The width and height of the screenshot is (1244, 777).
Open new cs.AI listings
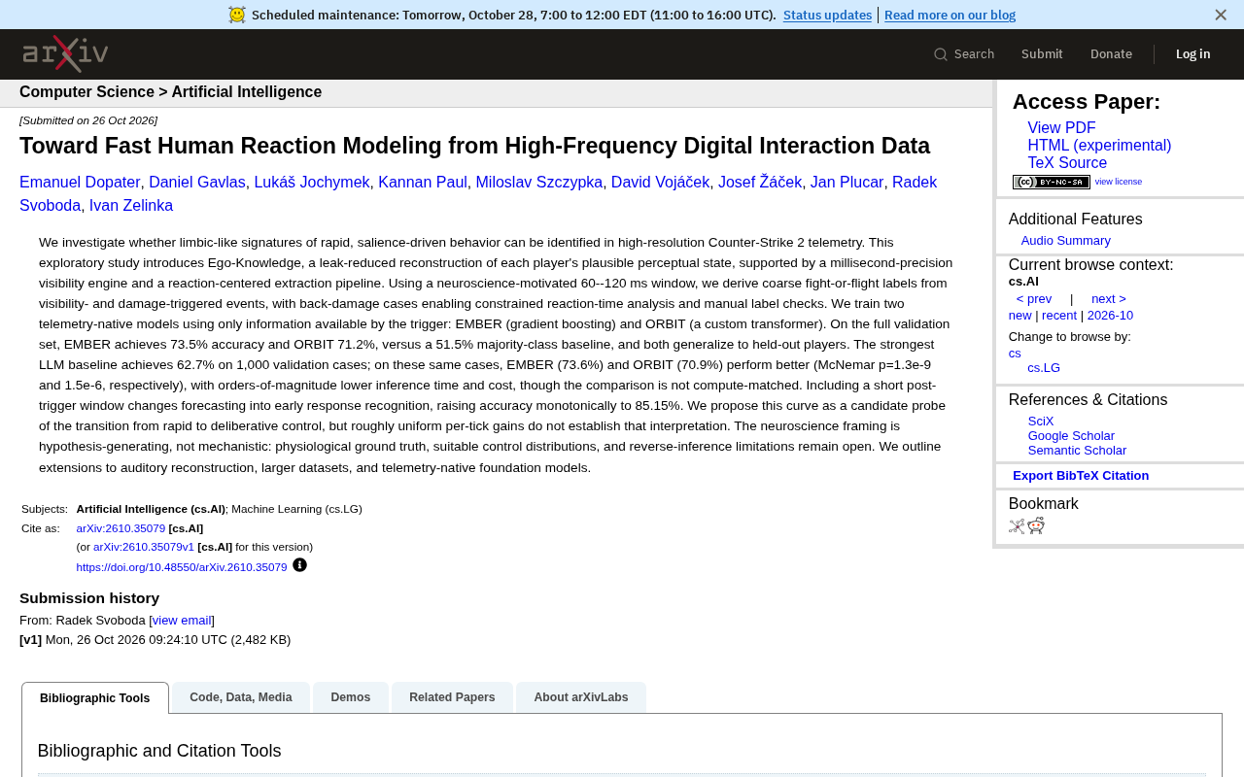pyautogui.click(x=1020, y=316)
